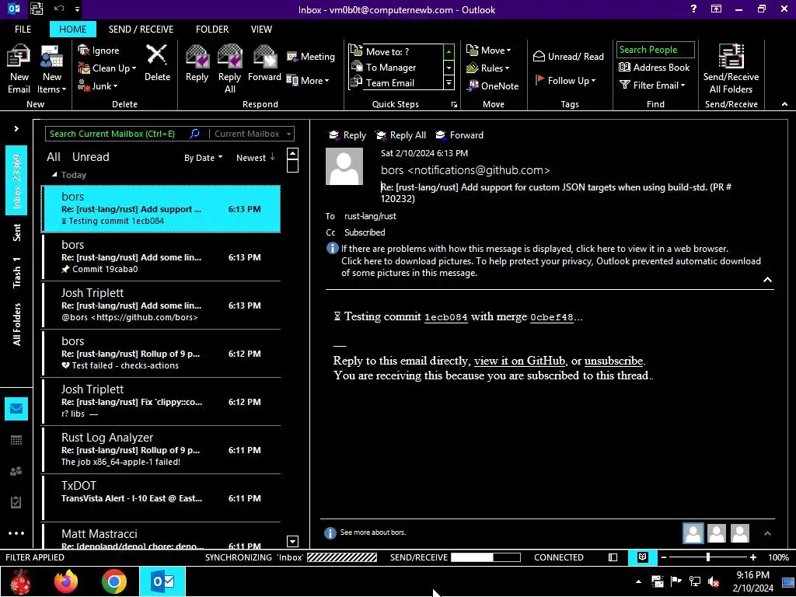The width and height of the screenshot is (796, 597).
Task: Open the Calendar view in the navigation bar
Action: [x=16, y=440]
